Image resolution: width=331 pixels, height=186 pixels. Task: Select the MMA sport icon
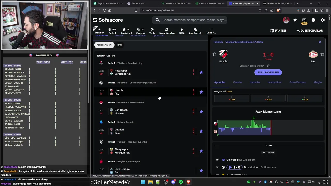182,31
